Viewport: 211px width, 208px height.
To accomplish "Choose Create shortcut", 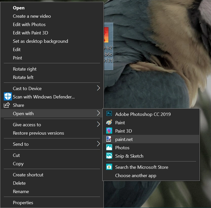I will [52, 175].
